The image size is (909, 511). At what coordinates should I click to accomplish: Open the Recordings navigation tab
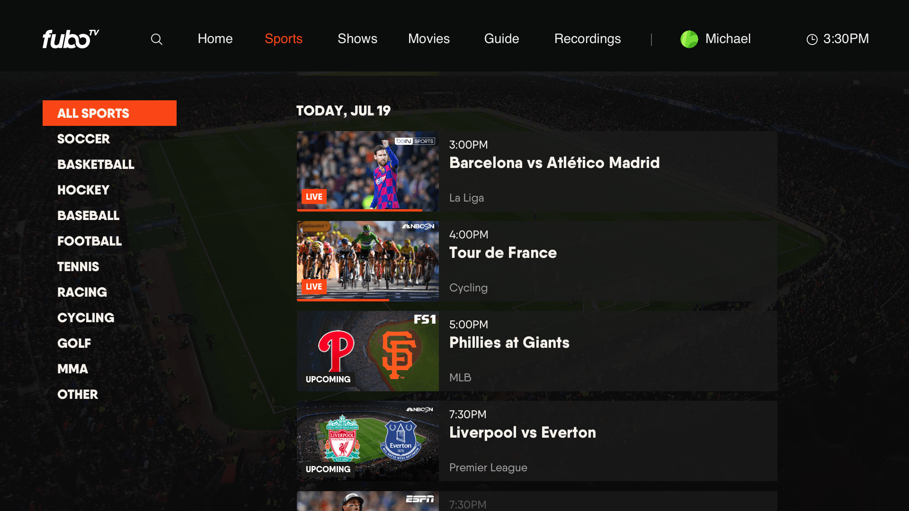pyautogui.click(x=588, y=39)
